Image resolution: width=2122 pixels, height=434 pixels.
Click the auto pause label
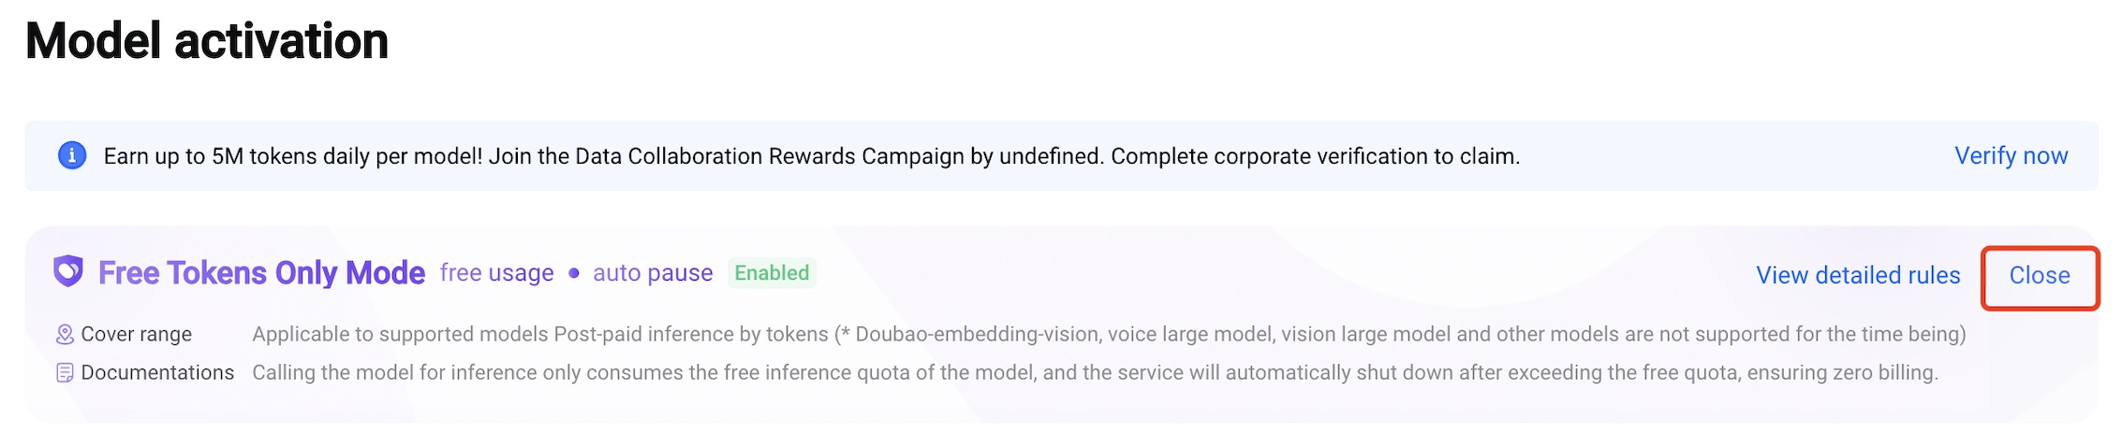[x=653, y=272]
